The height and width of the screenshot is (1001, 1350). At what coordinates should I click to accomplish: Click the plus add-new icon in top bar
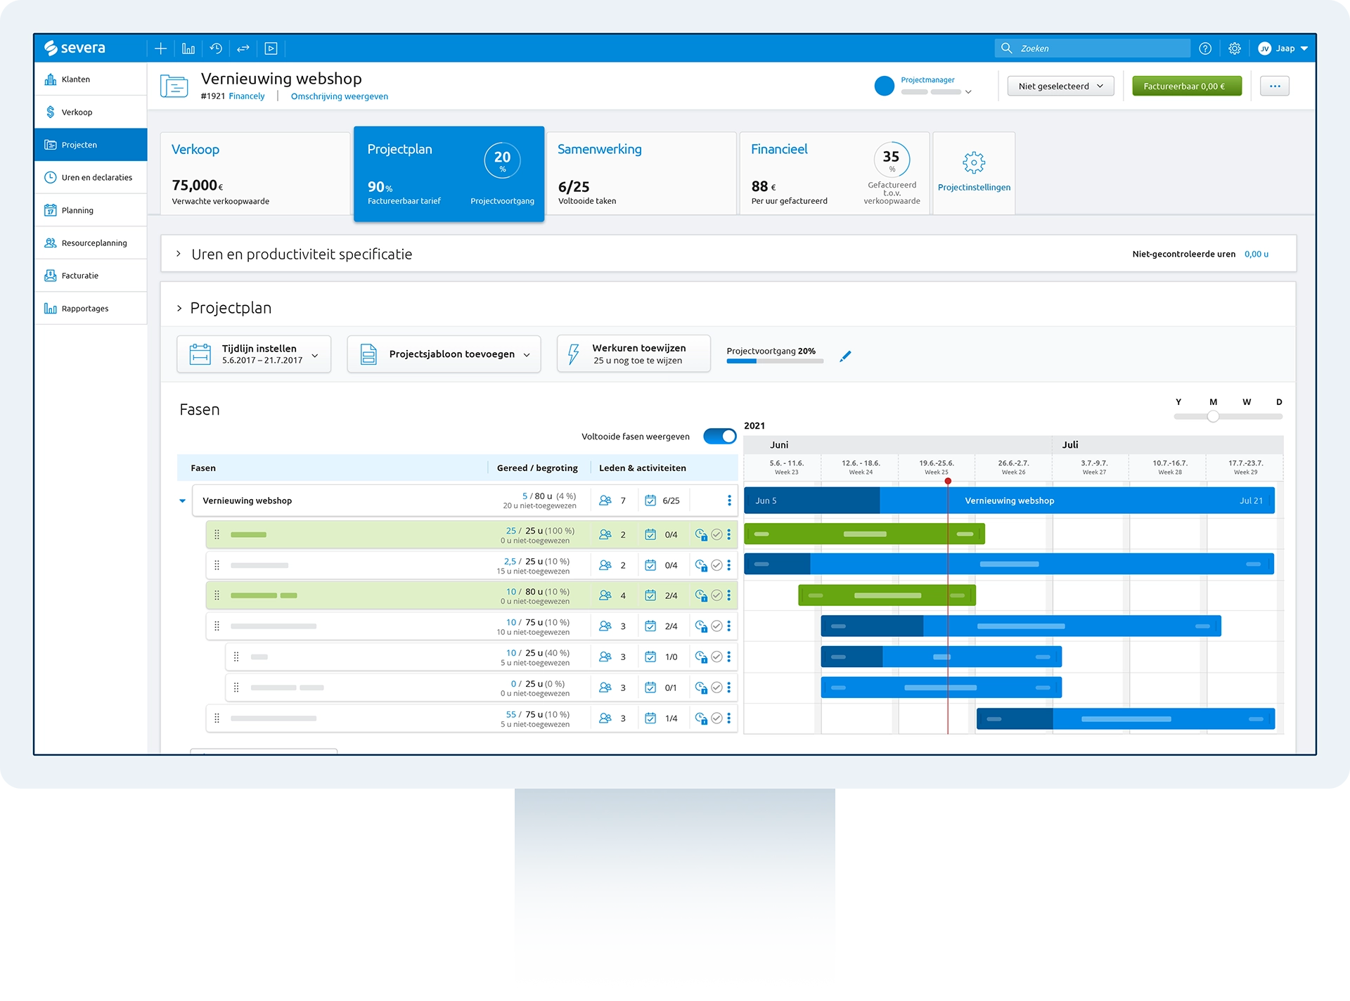coord(160,49)
